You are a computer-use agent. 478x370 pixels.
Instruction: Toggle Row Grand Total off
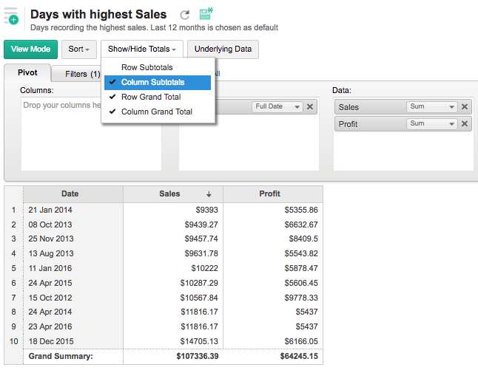[x=151, y=97]
